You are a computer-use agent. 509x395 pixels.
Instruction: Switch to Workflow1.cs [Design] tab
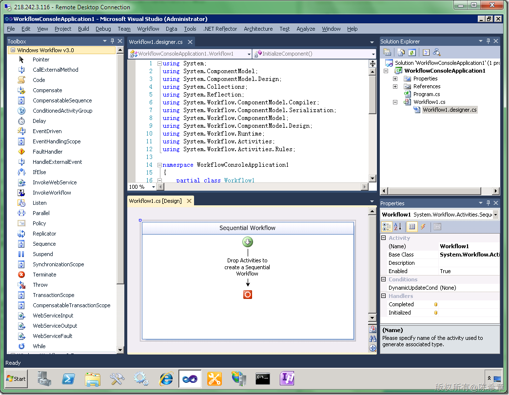coord(156,201)
